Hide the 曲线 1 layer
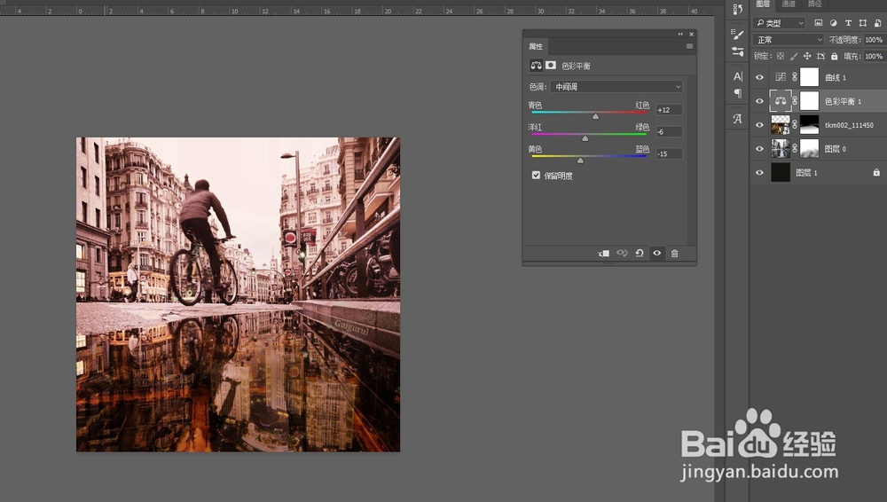This screenshot has width=887, height=502. [x=759, y=77]
